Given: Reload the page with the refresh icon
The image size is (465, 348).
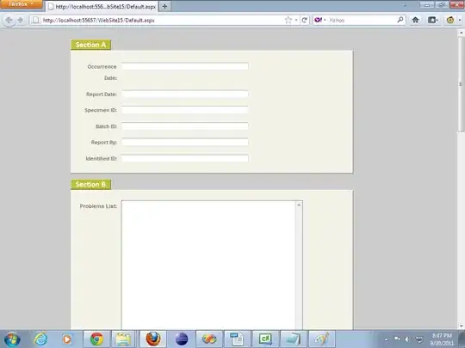Looking at the screenshot, I should pos(305,20).
